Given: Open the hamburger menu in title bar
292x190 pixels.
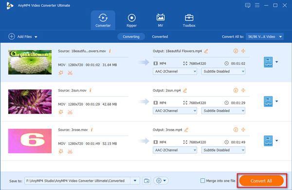Looking at the screenshot, I should point(257,5).
